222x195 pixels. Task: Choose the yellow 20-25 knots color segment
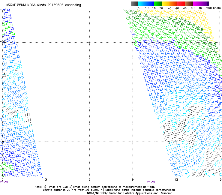tap(166, 4)
